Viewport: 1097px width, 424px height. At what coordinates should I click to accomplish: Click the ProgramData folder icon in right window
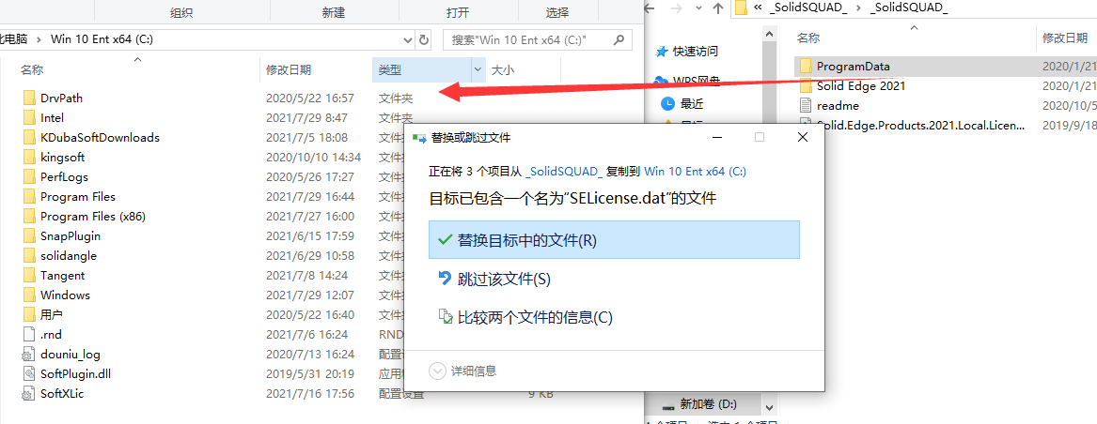point(806,67)
